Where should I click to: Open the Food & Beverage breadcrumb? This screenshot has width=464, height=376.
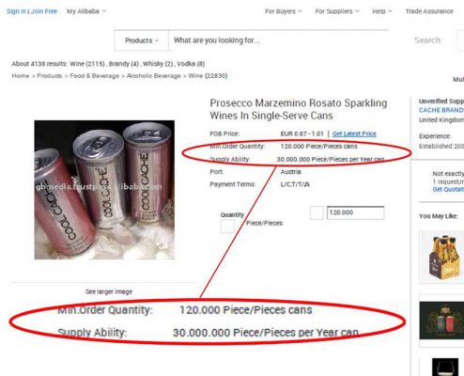point(95,76)
